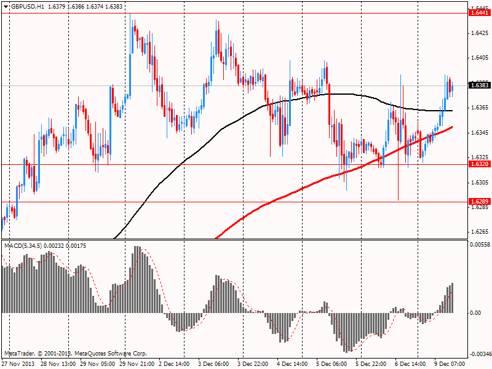This screenshot has height=369, width=492.
Task: Select the GBPUSD,H1 chart title text
Action: (28, 7)
